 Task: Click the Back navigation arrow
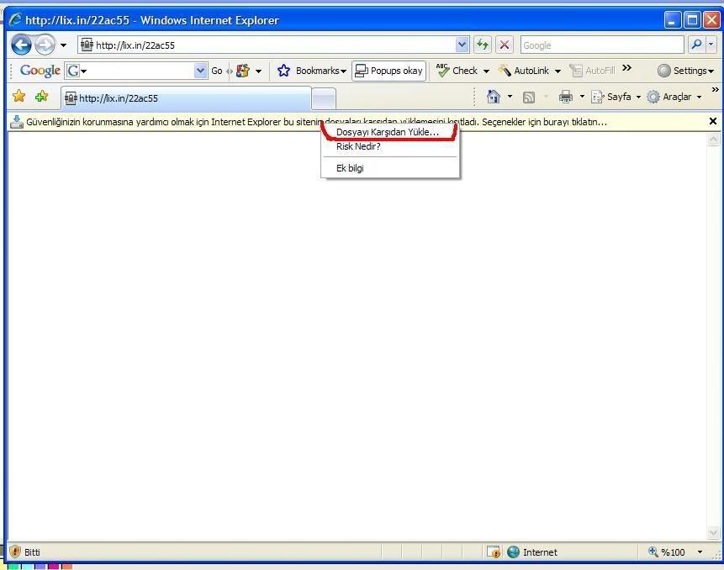click(x=21, y=45)
